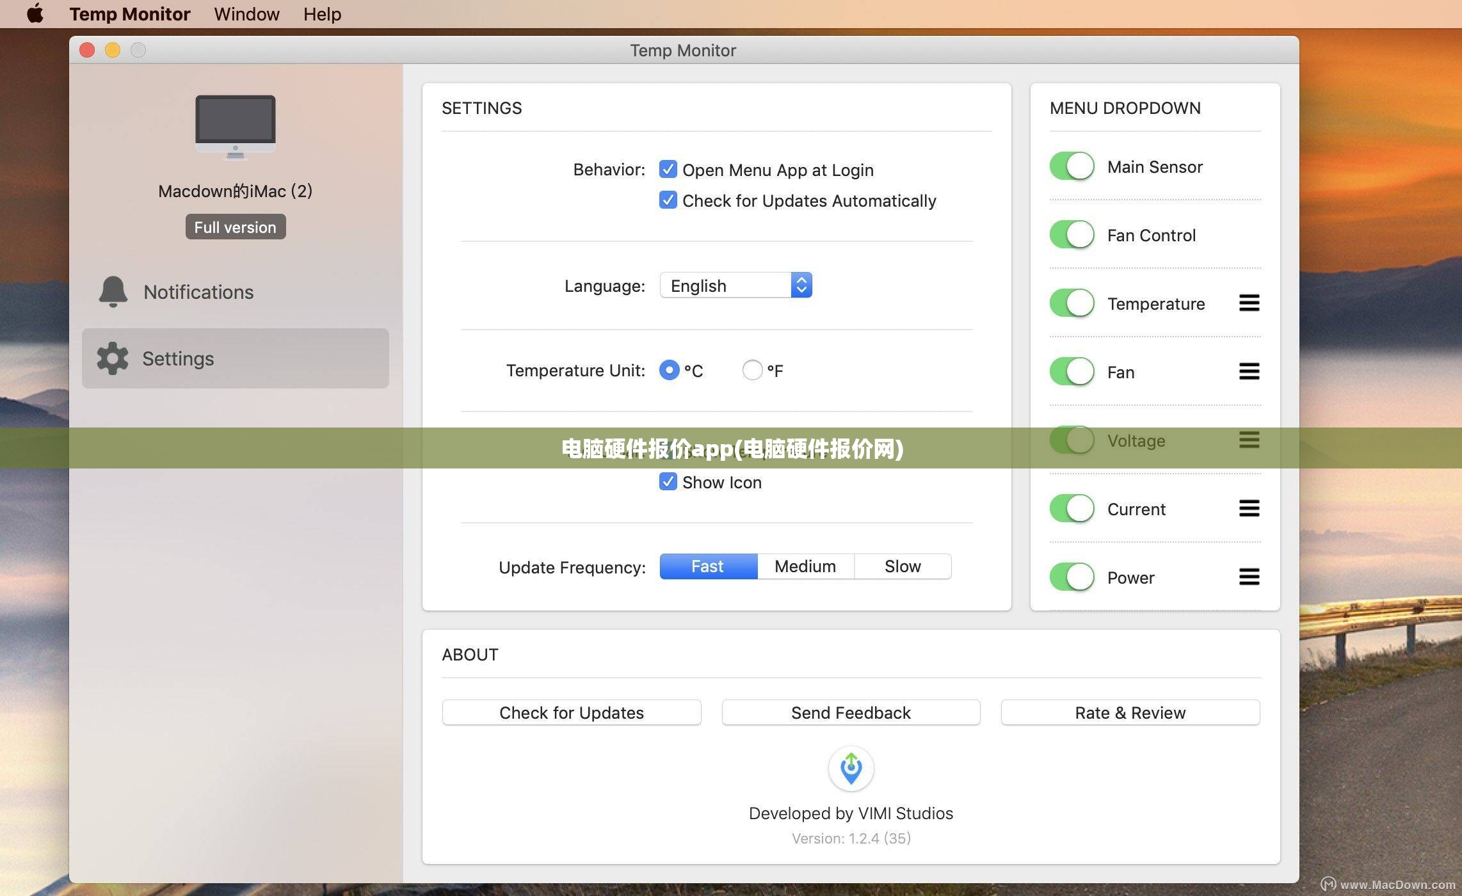Toggle the Main Sensor switch
The width and height of the screenshot is (1462, 896).
point(1072,166)
